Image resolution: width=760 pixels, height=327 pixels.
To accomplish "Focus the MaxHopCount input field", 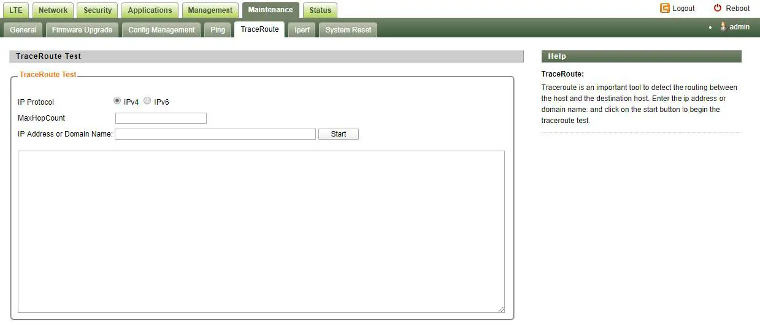I will point(161,118).
